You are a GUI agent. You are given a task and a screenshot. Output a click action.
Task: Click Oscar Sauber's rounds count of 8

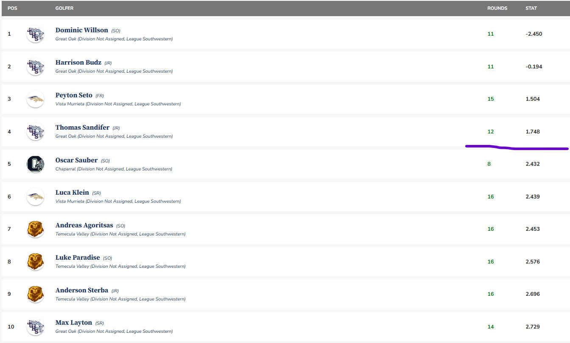point(489,164)
